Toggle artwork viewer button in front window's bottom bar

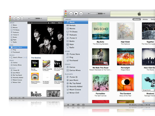coord(83,105)
